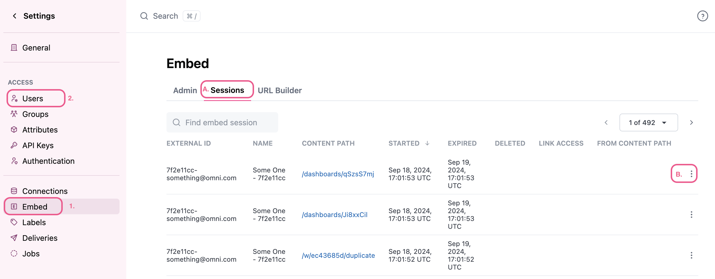Open Connections in the sidebar
The image size is (715, 279).
(x=45, y=191)
